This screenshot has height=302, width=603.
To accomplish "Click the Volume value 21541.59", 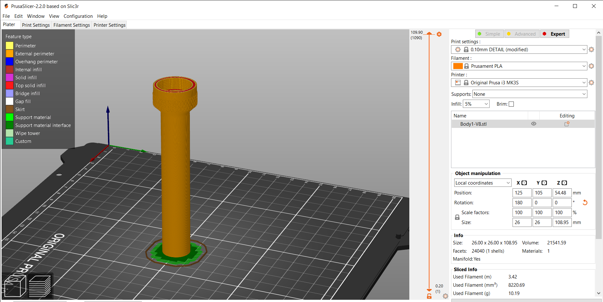I will click(x=556, y=243).
